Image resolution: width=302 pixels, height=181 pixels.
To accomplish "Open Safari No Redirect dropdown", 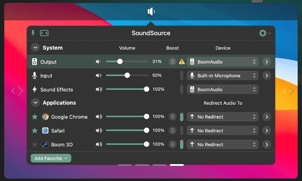I will (x=222, y=130).
